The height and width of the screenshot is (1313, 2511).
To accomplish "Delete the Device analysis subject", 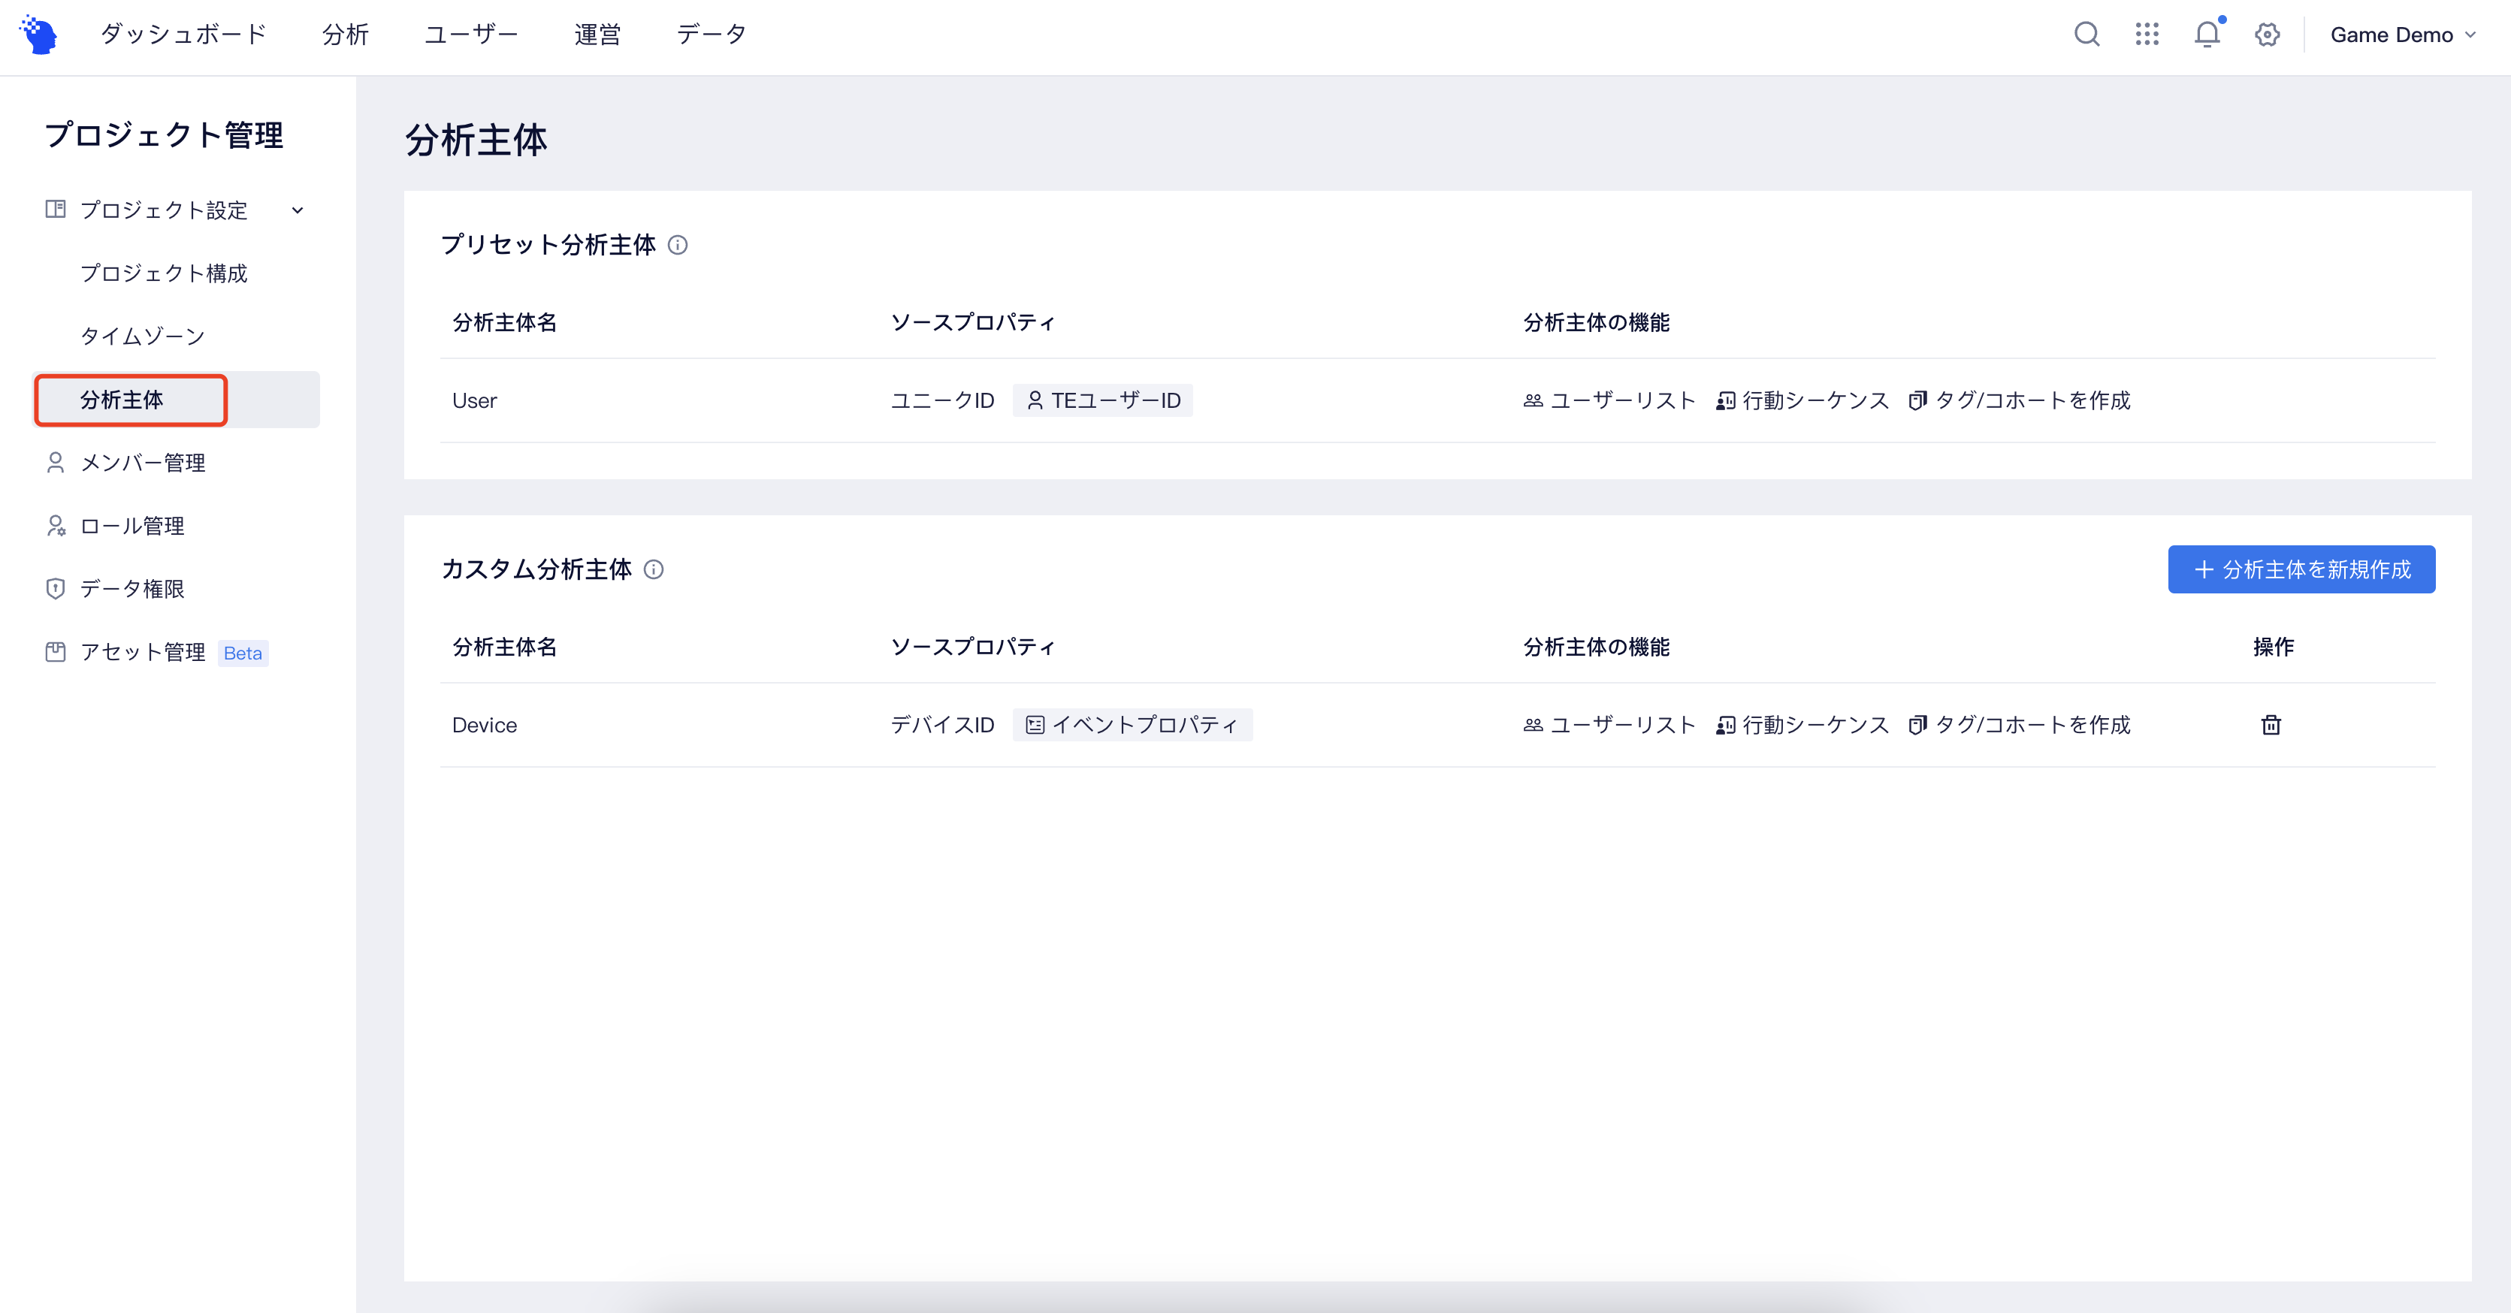I will coord(2271,725).
